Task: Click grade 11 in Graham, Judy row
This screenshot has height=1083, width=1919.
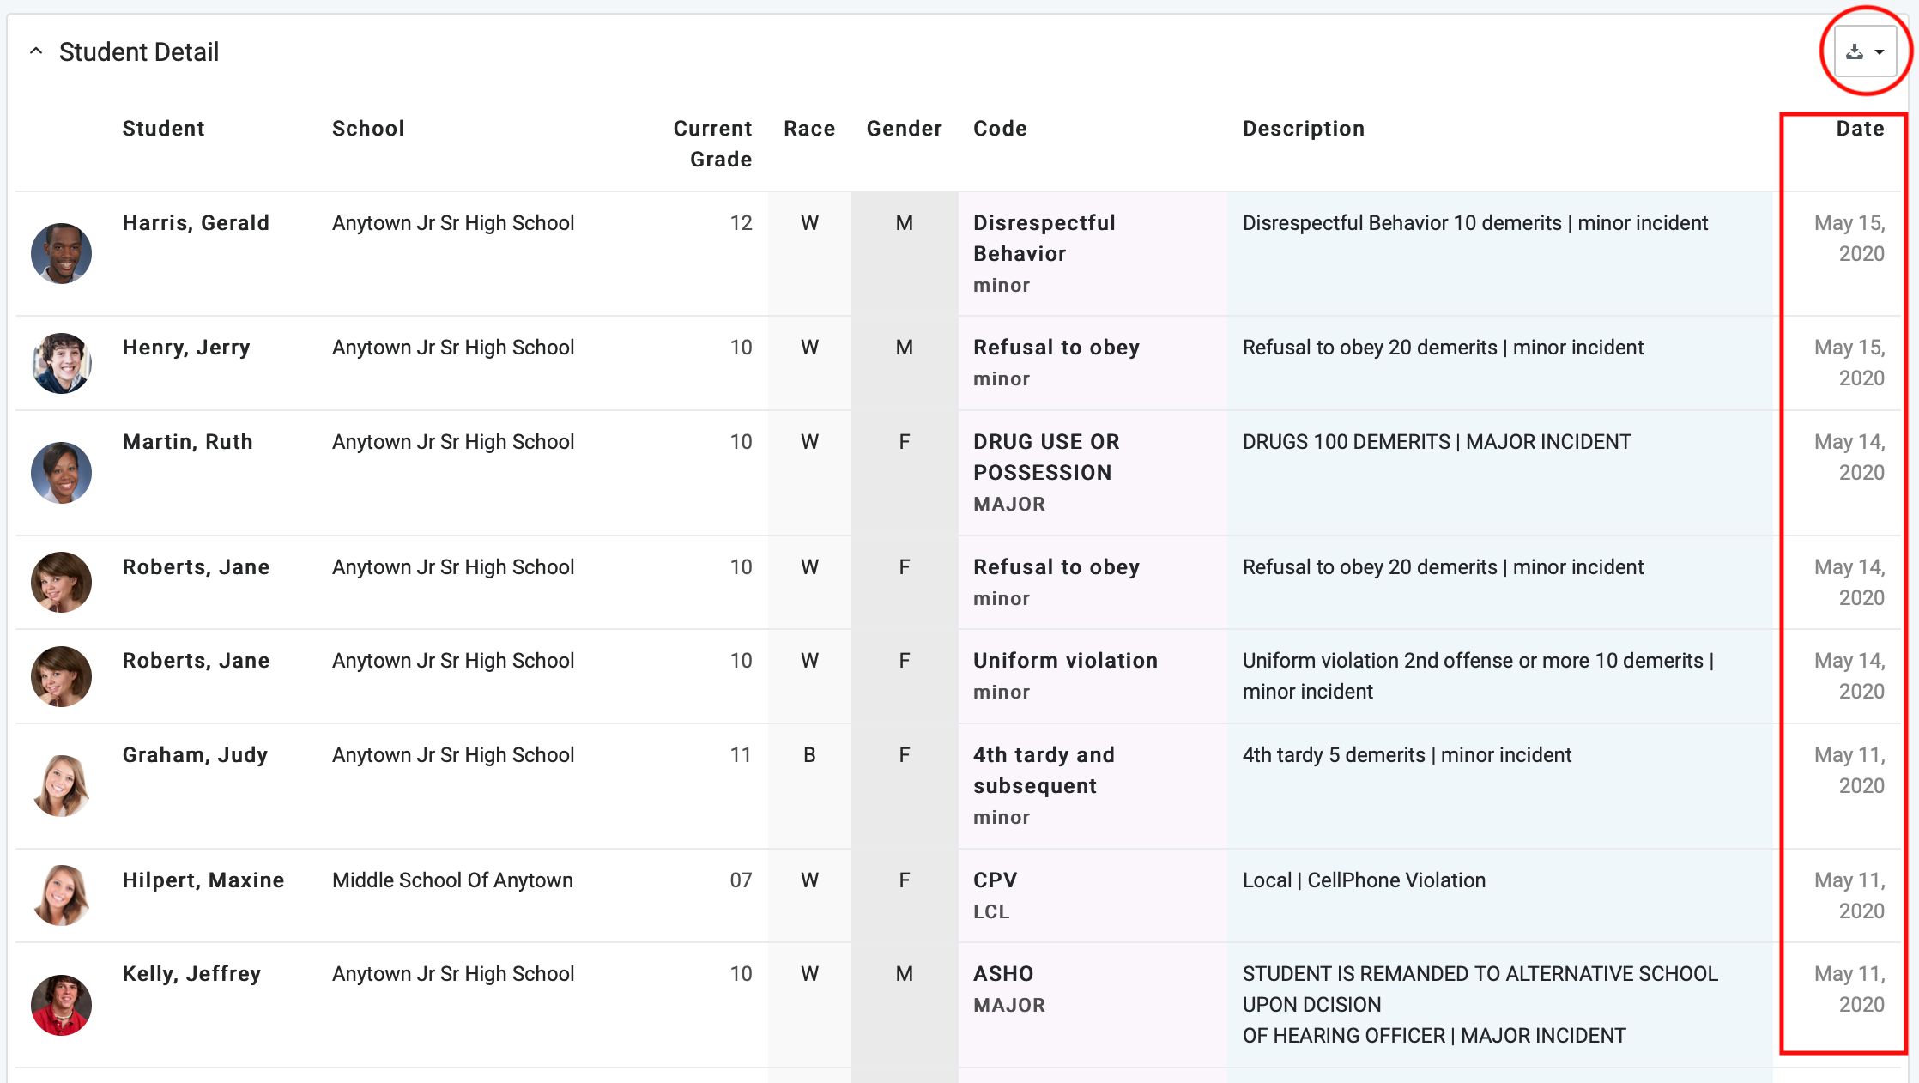Action: pyautogui.click(x=741, y=755)
